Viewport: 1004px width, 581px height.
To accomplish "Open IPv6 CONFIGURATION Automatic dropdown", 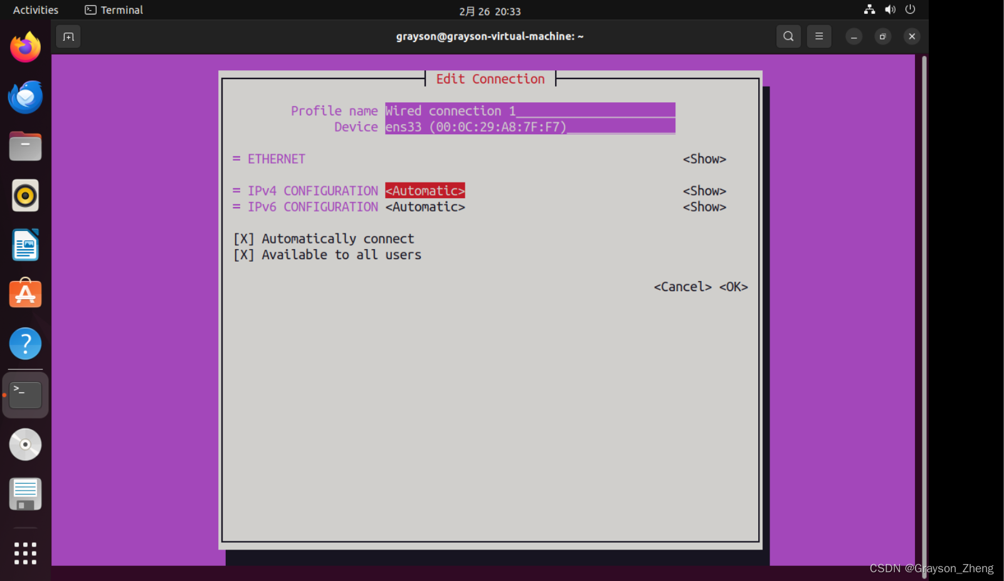I will coord(425,207).
